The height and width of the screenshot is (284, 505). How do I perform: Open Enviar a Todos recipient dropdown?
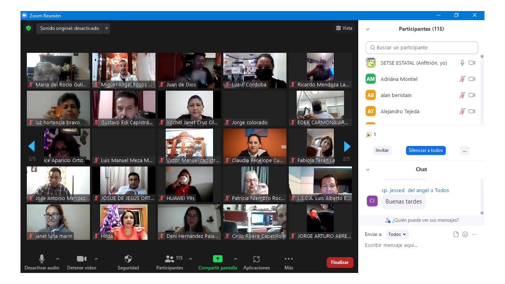point(397,234)
